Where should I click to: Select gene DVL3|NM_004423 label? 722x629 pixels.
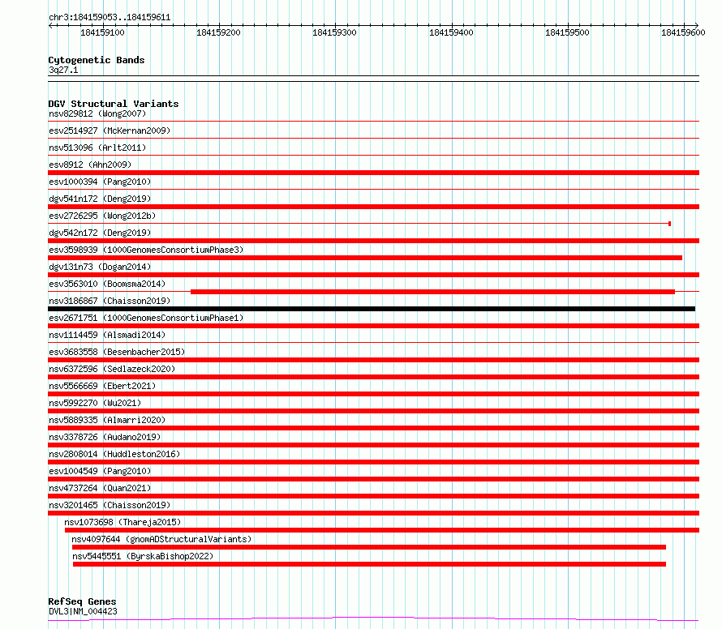tap(83, 611)
